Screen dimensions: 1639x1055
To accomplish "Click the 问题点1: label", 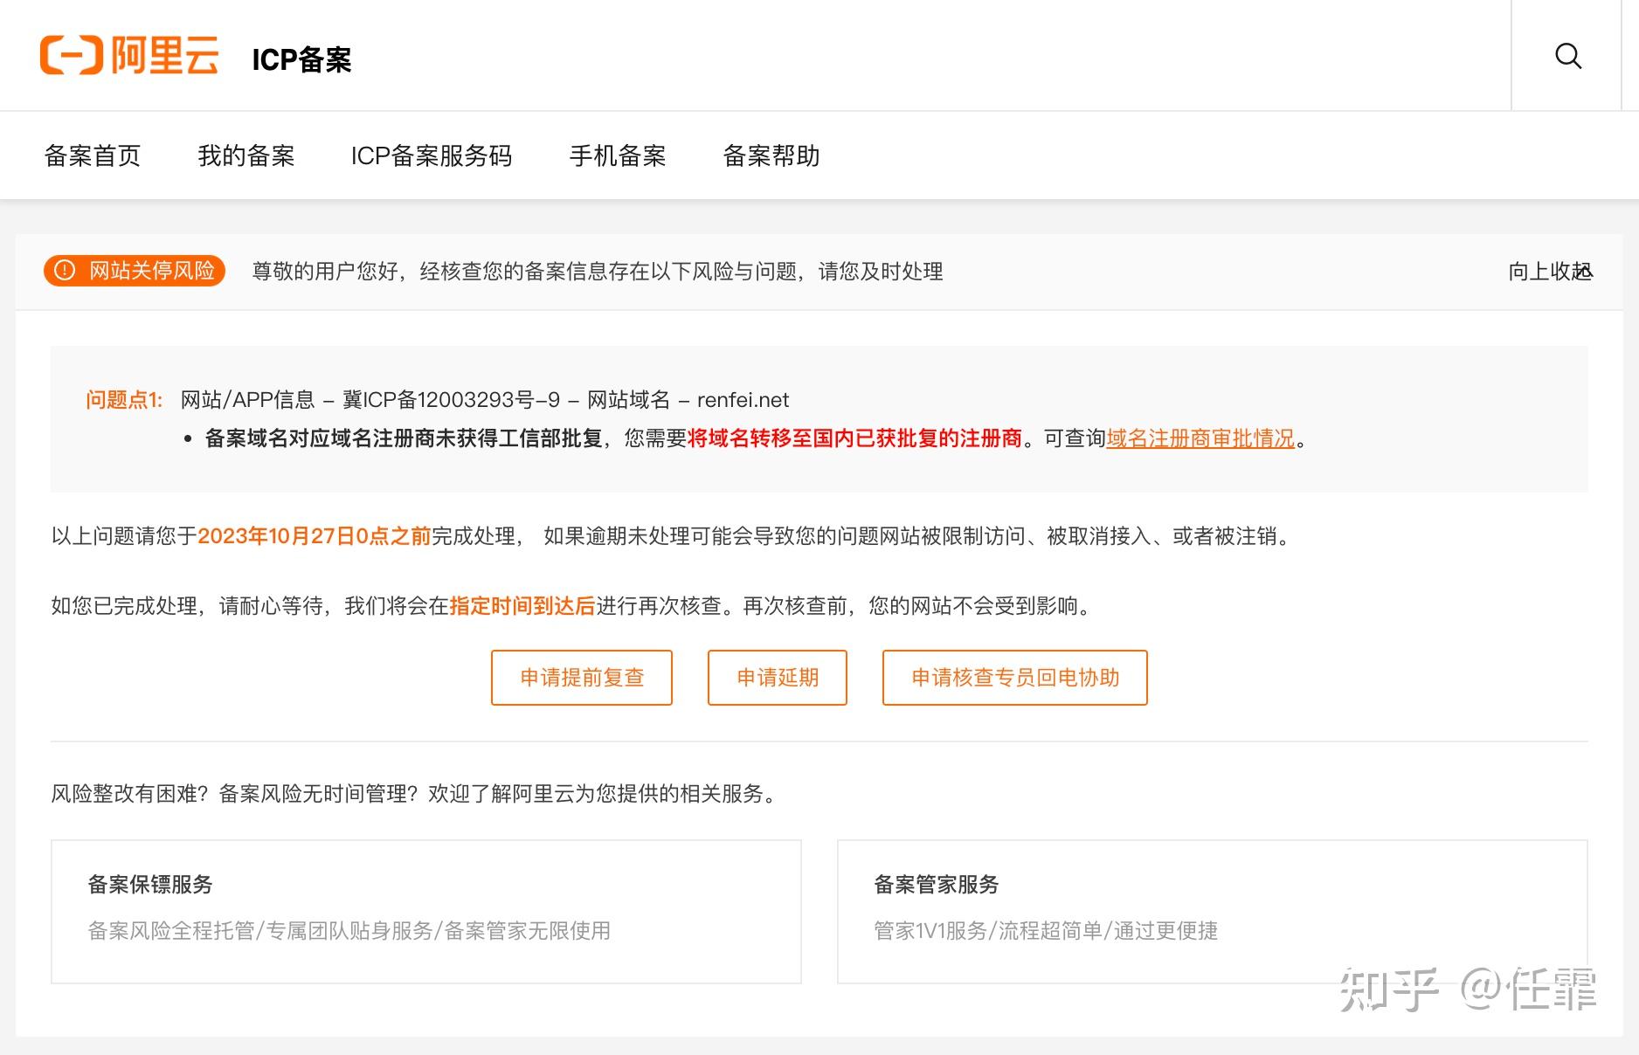I will click(124, 400).
